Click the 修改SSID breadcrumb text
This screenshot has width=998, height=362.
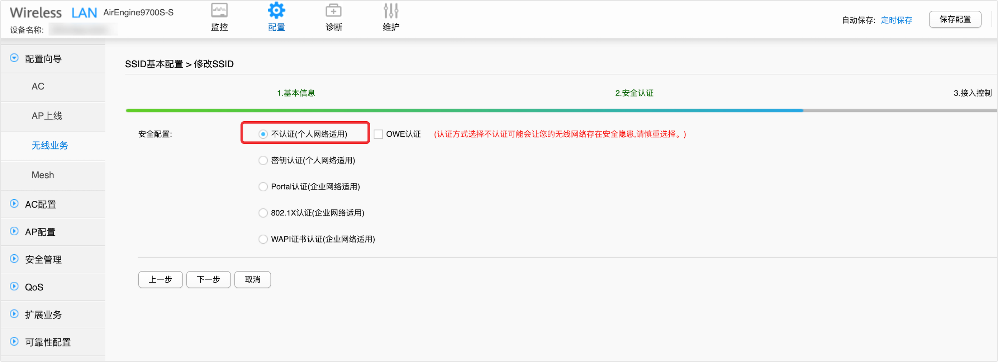click(x=214, y=64)
